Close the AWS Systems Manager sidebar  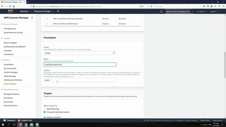tap(32, 18)
